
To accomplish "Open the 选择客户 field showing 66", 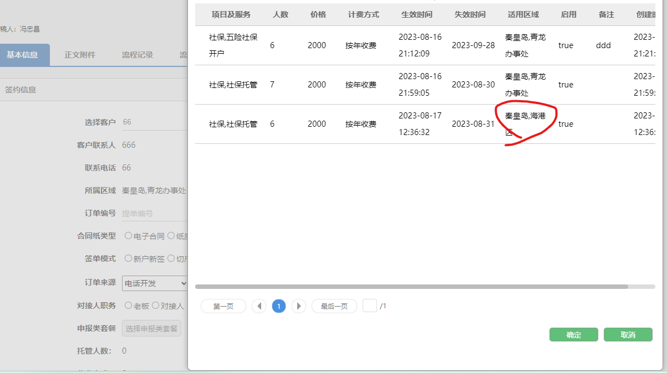I will coord(154,122).
